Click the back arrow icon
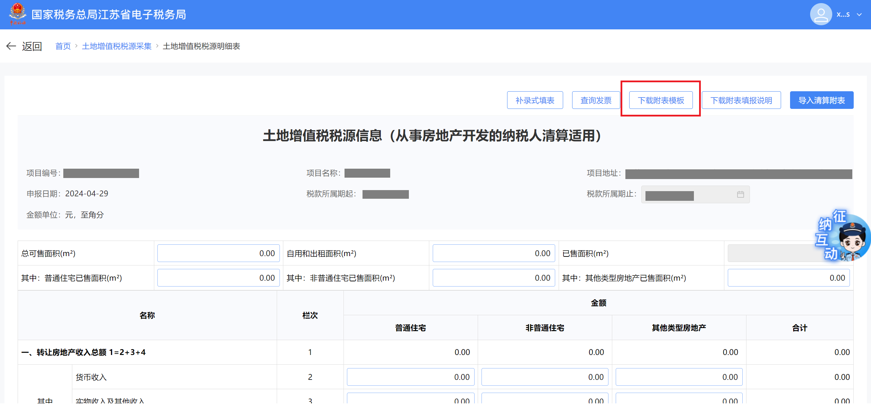 point(11,46)
